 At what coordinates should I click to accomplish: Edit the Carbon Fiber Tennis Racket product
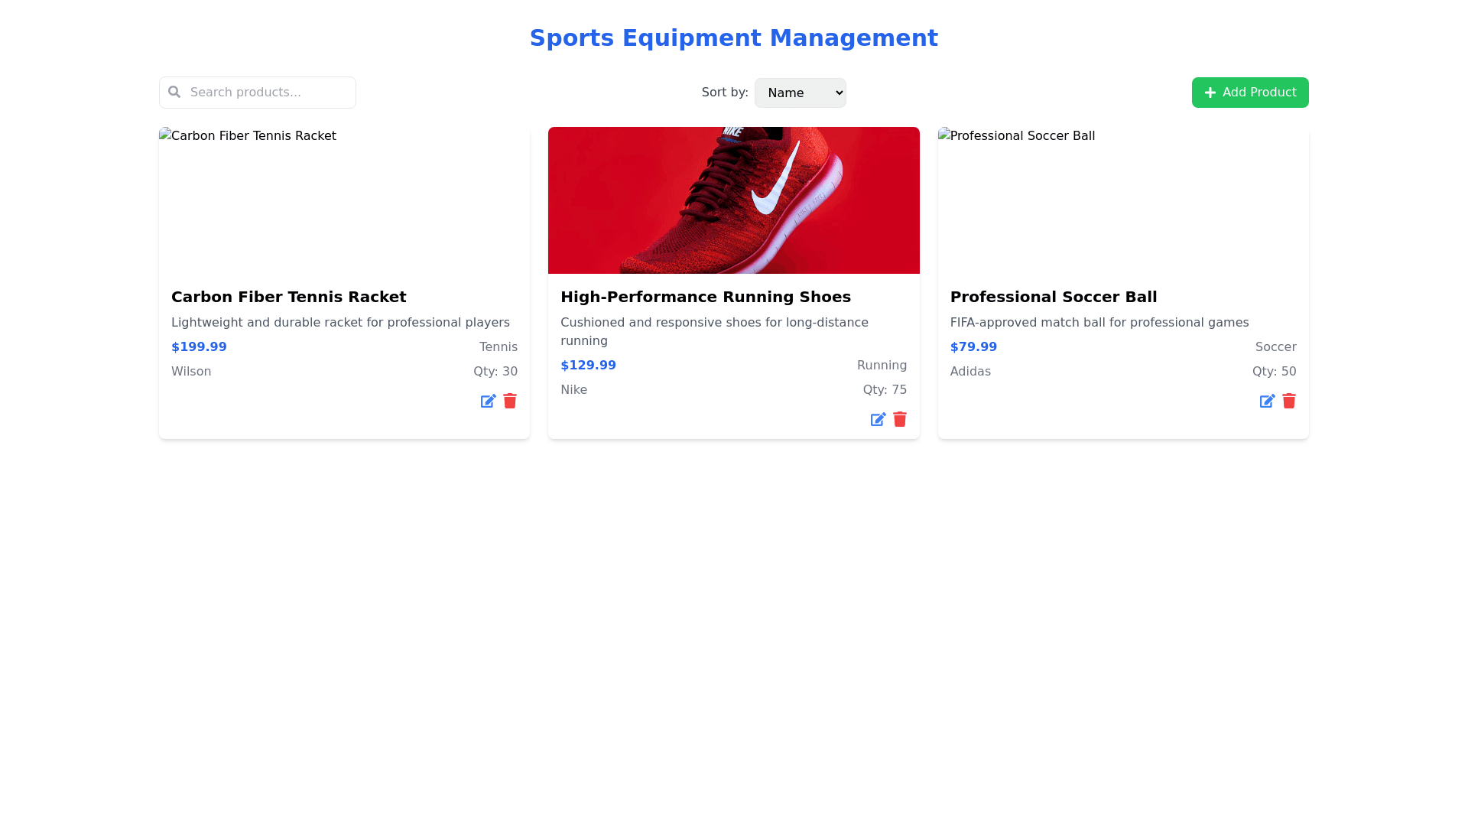488,402
